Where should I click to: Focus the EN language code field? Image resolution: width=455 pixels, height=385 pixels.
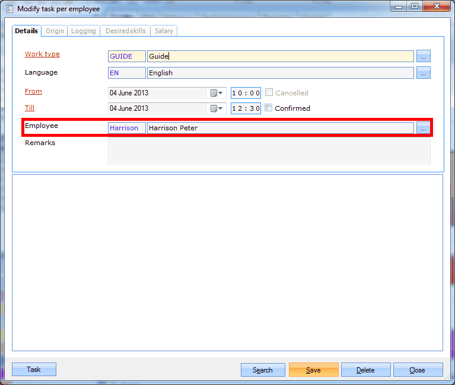(x=127, y=73)
